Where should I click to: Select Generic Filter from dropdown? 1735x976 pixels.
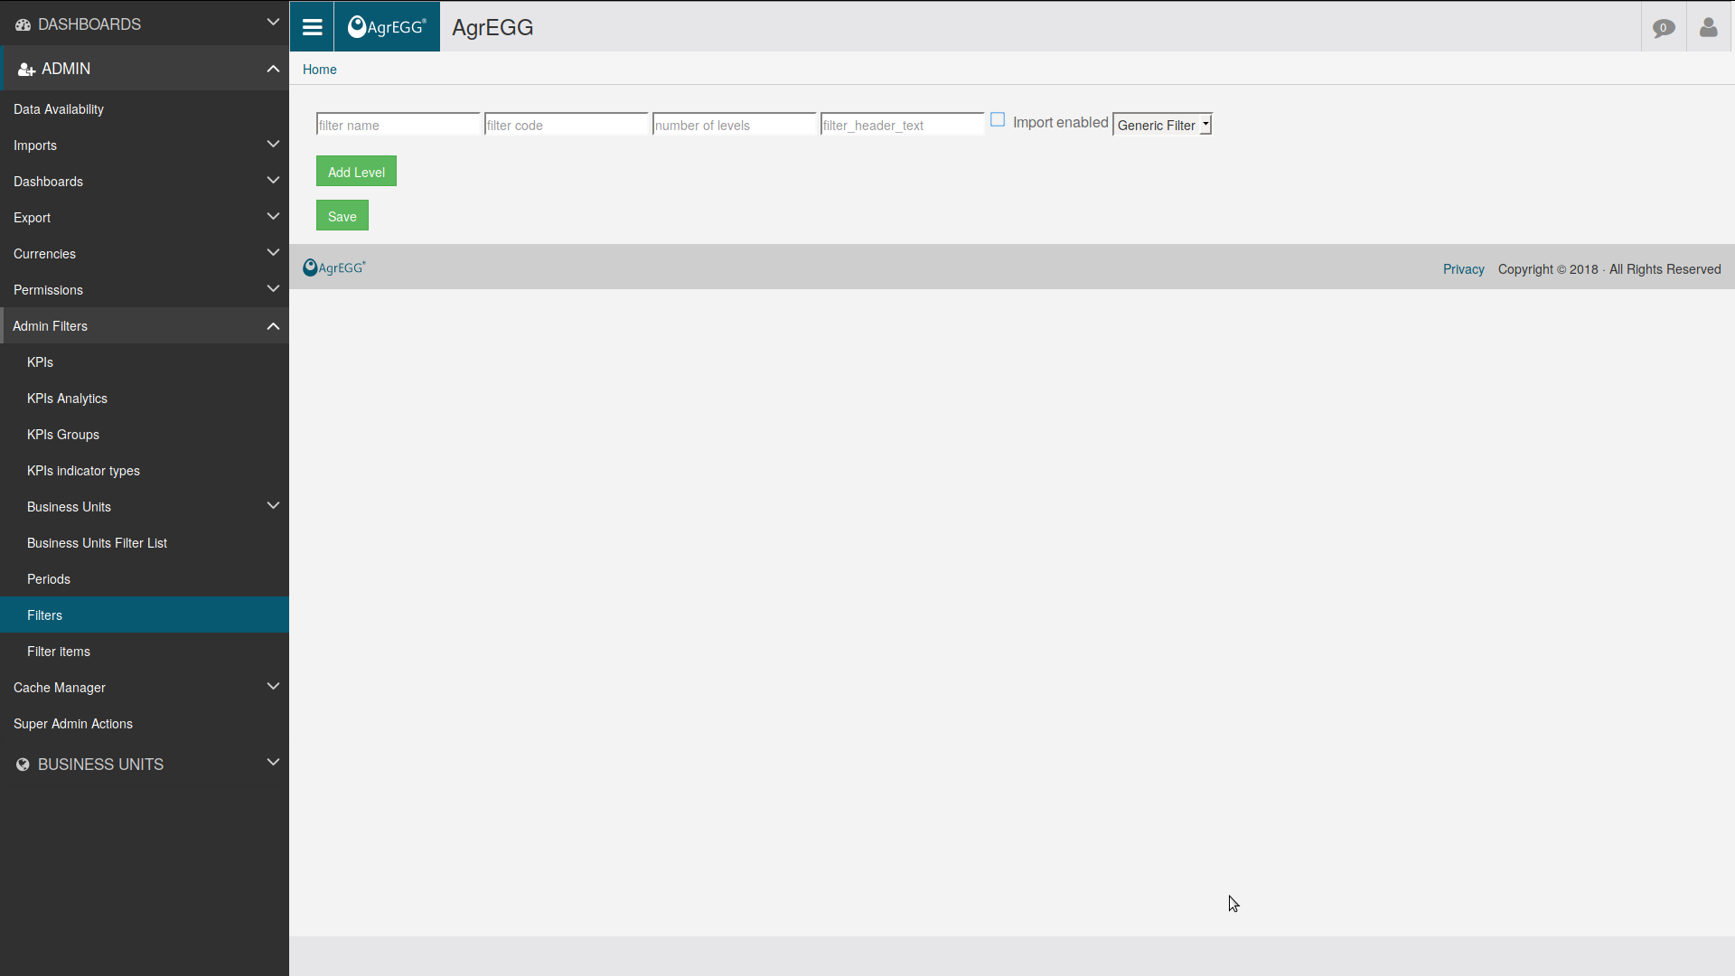1162,124
